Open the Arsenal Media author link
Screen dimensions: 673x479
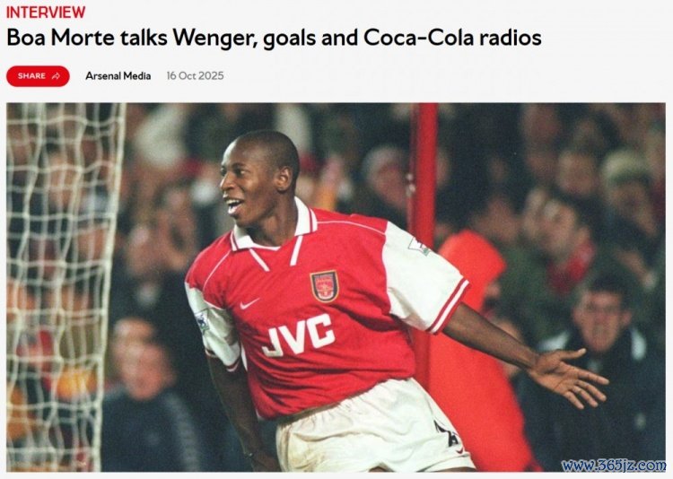(x=118, y=76)
